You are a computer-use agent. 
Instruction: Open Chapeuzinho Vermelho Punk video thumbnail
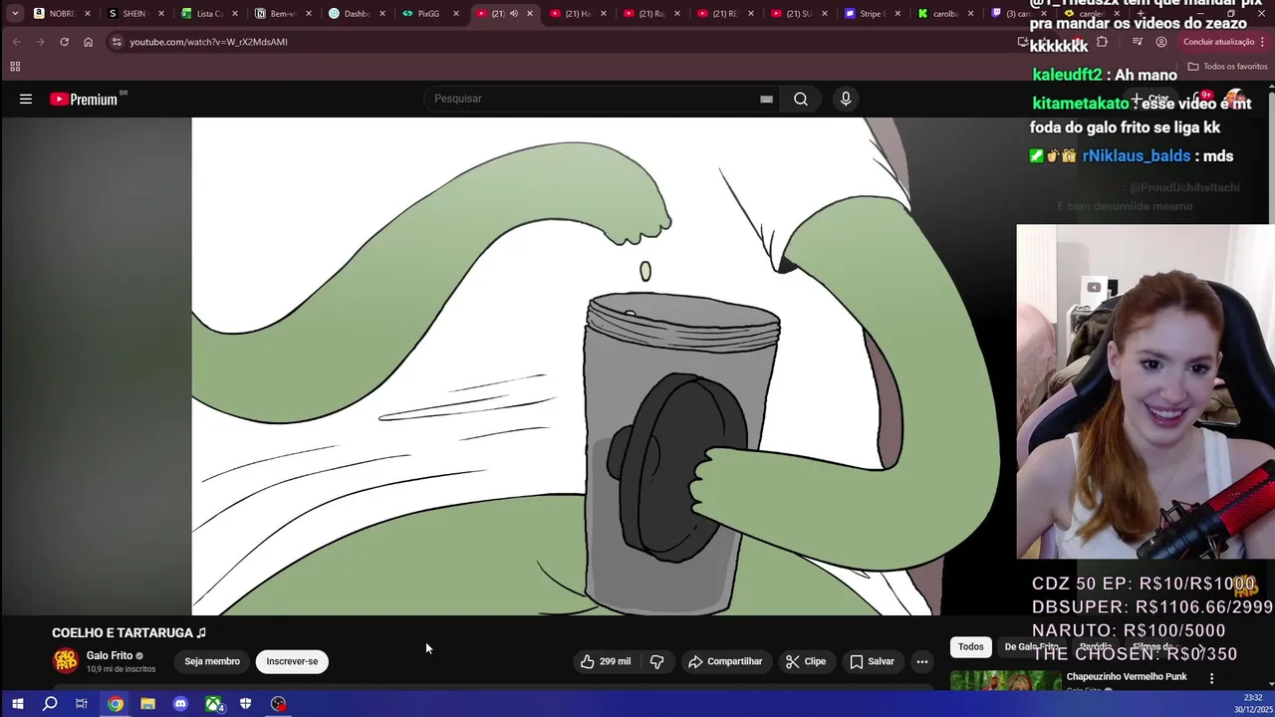click(1005, 682)
